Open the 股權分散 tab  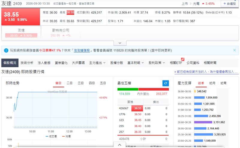117,63
